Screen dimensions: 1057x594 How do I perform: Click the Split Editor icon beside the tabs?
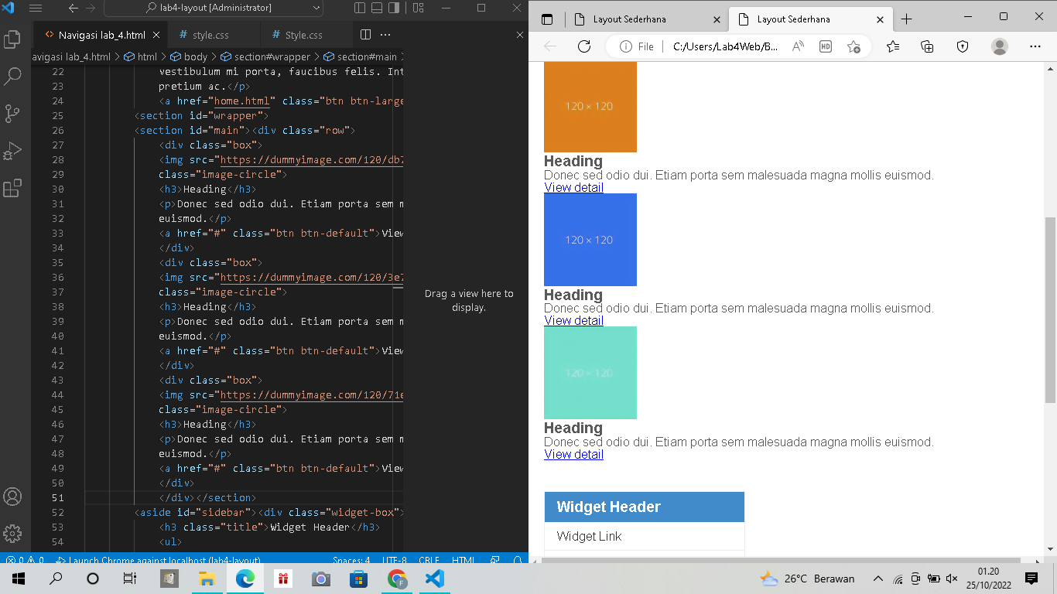coord(364,34)
